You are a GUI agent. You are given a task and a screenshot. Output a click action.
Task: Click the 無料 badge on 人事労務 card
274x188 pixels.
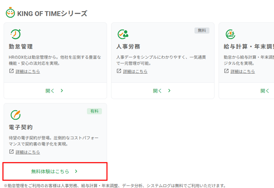tap(202, 31)
